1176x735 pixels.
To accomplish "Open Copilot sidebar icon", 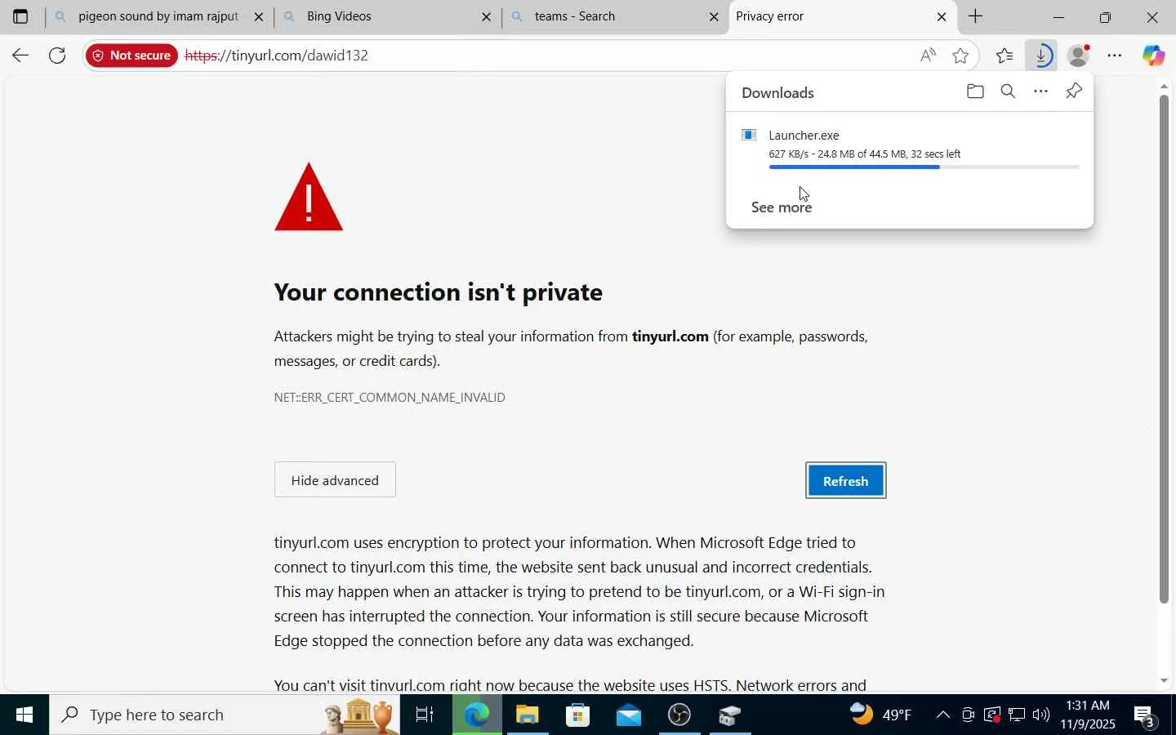I will coord(1153,56).
